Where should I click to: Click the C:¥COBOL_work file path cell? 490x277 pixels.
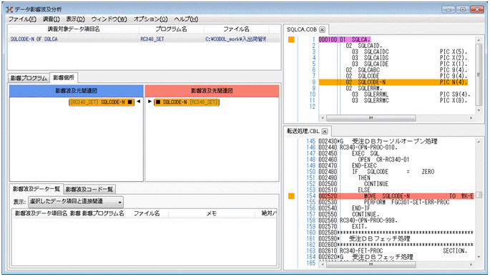pos(236,39)
